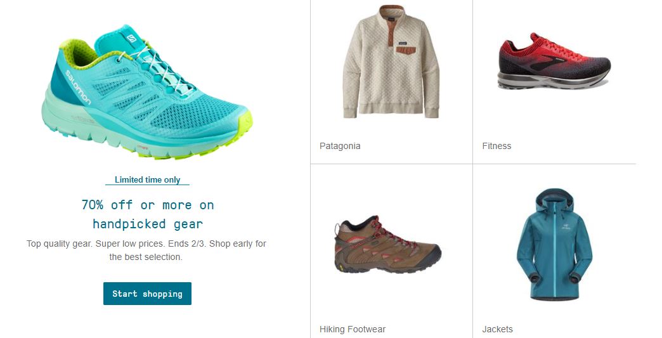Image resolution: width=662 pixels, height=338 pixels.
Task: Click the white S logo on shoe tongue
Action: pos(132,39)
